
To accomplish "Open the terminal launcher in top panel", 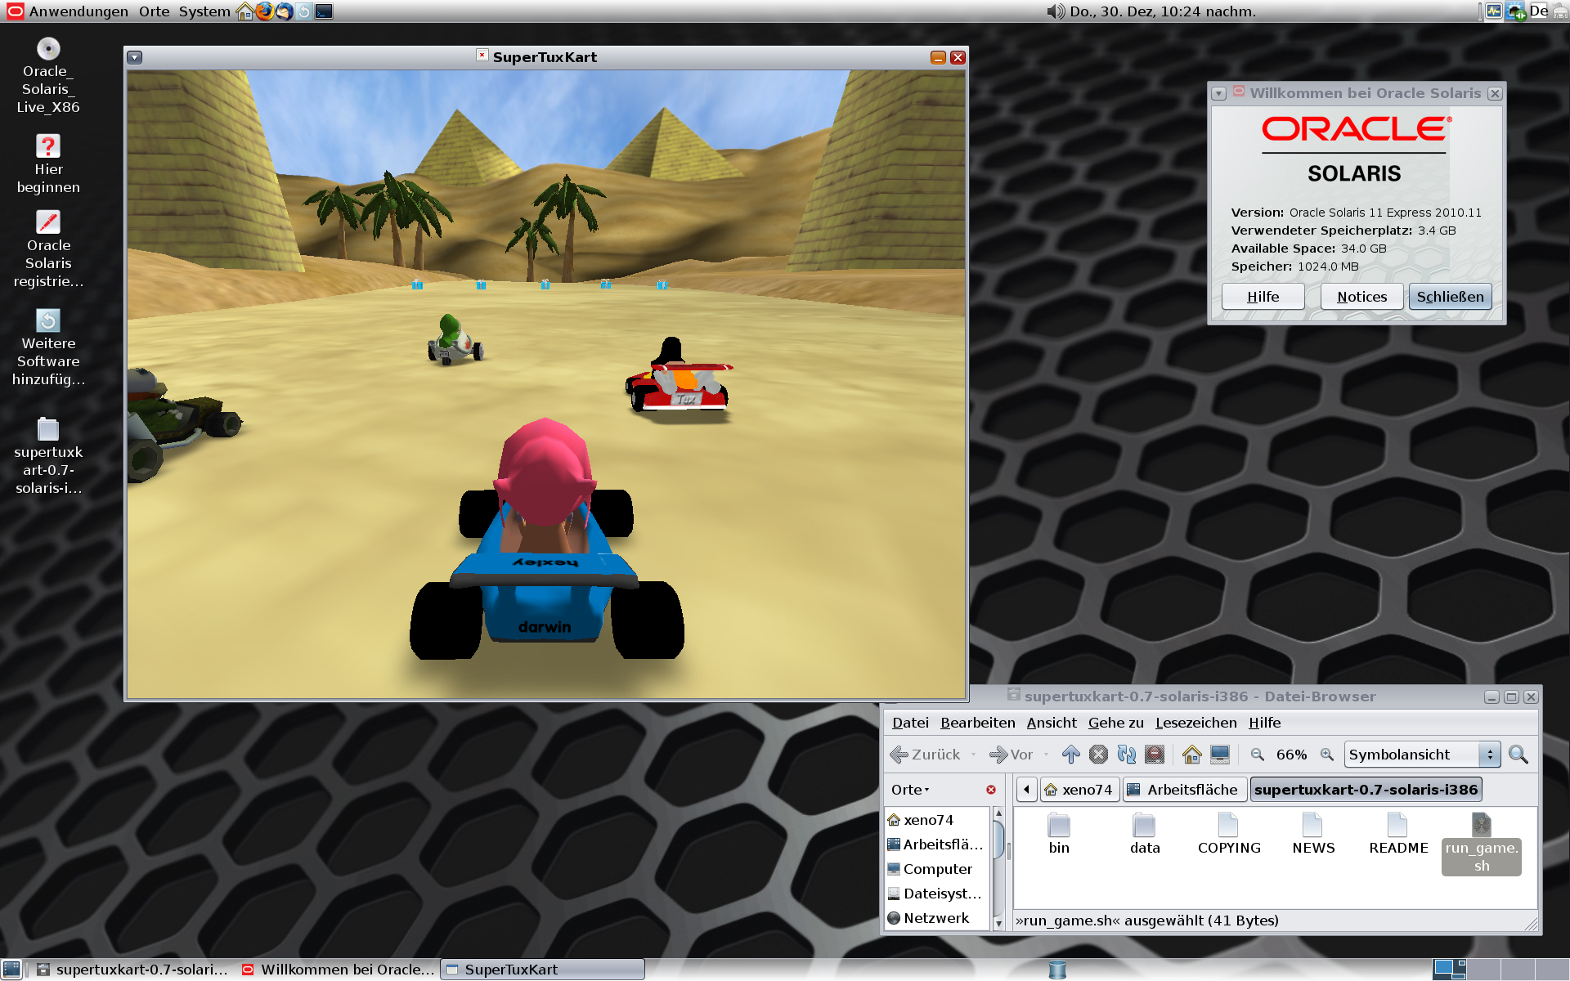I will pyautogui.click(x=324, y=11).
